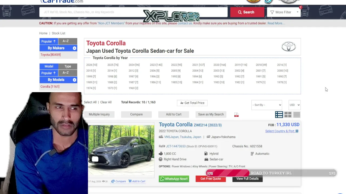The height and width of the screenshot is (194, 346).
Task: Click Get Total Price button
Action: click(192, 103)
